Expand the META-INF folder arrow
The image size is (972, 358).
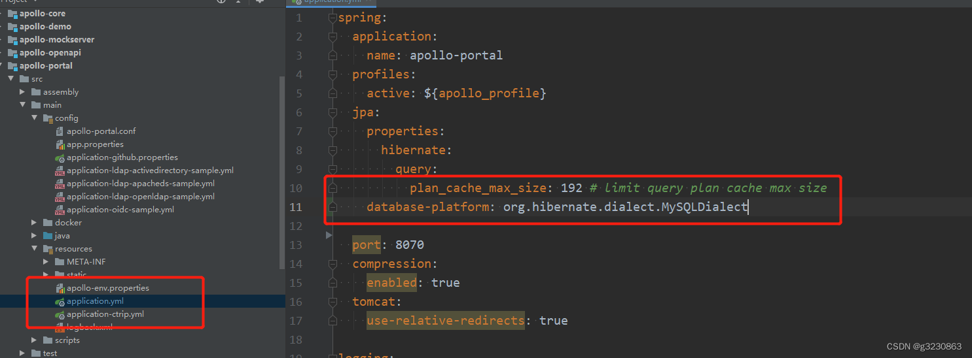[x=46, y=261]
